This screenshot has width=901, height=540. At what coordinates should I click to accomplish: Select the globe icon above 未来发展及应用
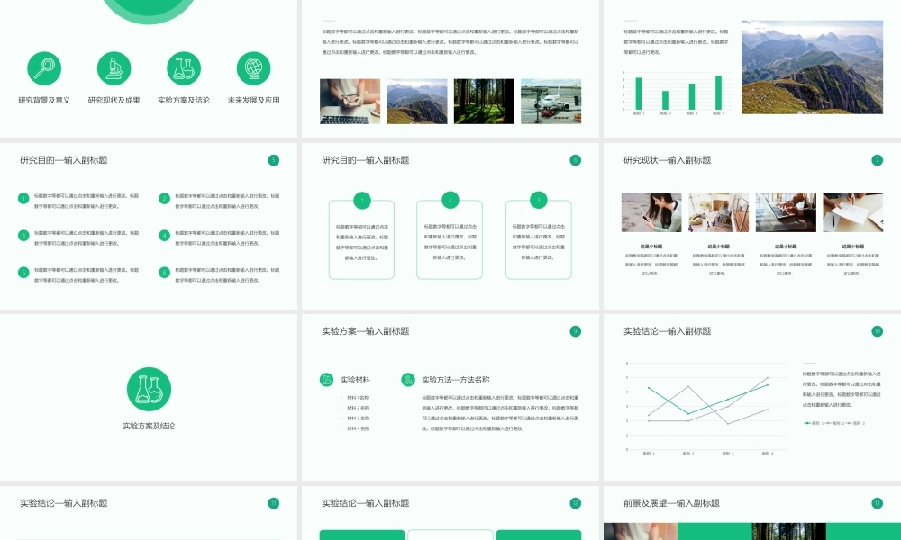point(253,67)
